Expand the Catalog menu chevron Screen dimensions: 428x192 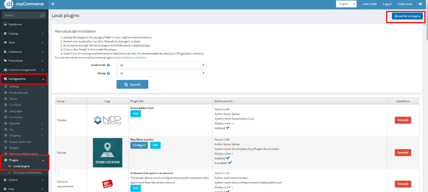[x=43, y=33]
